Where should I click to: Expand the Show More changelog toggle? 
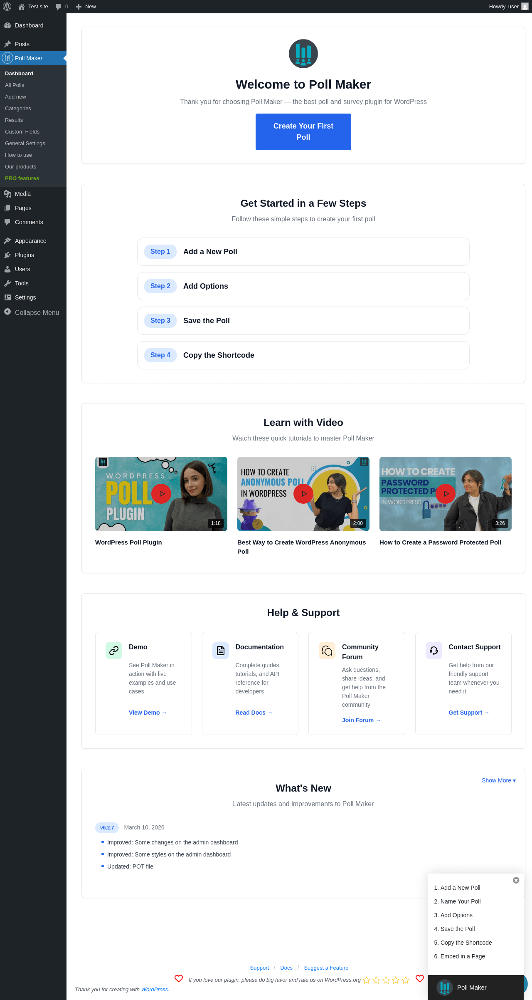click(x=499, y=780)
